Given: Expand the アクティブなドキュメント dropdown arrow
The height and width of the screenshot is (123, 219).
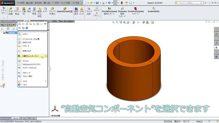Looking at the screenshot, I should (97, 18).
